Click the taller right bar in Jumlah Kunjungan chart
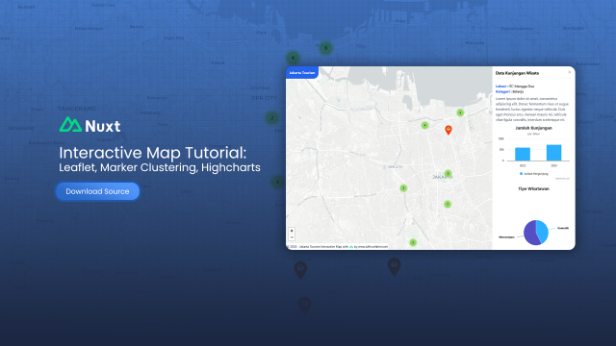This screenshot has height=346, width=616. 554,153
